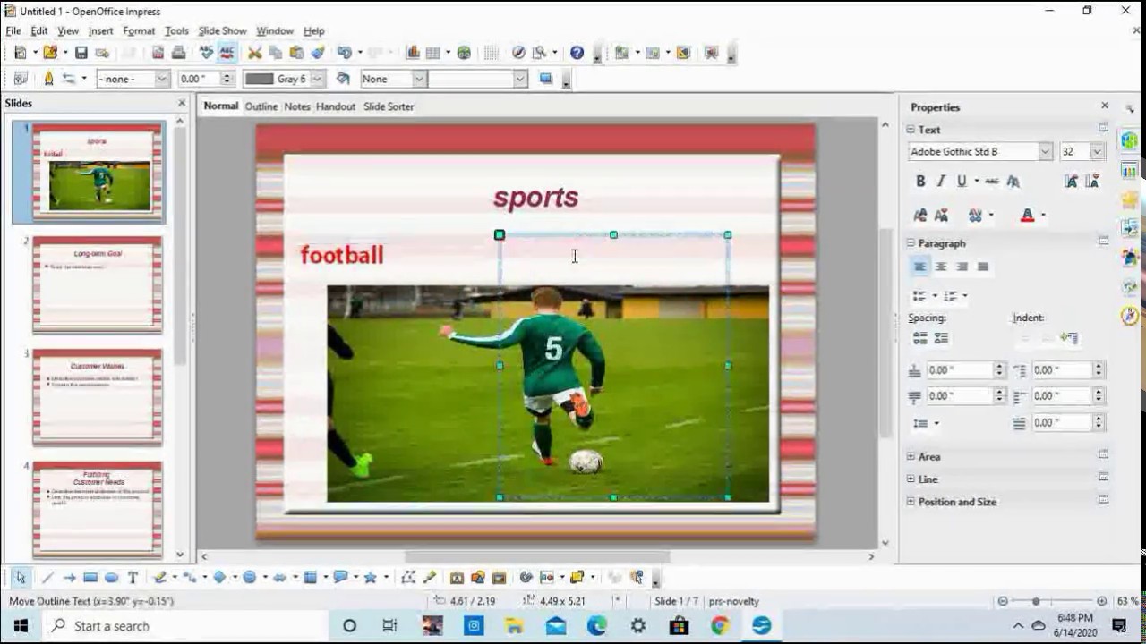The width and height of the screenshot is (1146, 644).
Task: Open Help with the question mark icon
Action: [x=577, y=53]
